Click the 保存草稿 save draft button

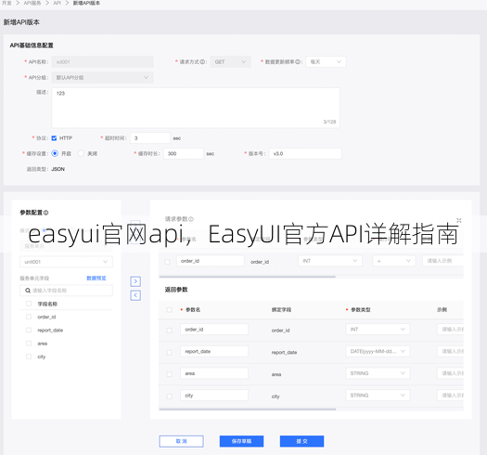pos(241,441)
